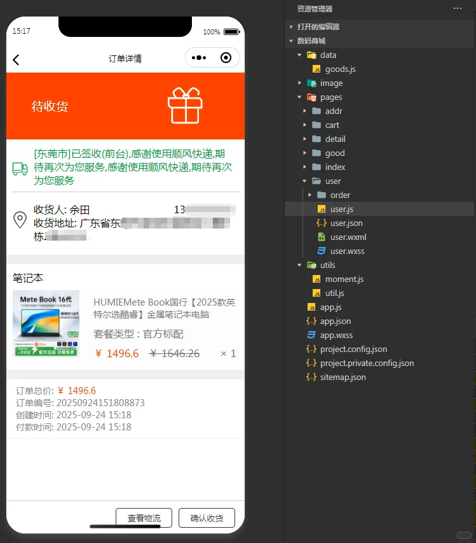Open the explorer panel's three-dot more menu
476x543 pixels.
point(458,8)
